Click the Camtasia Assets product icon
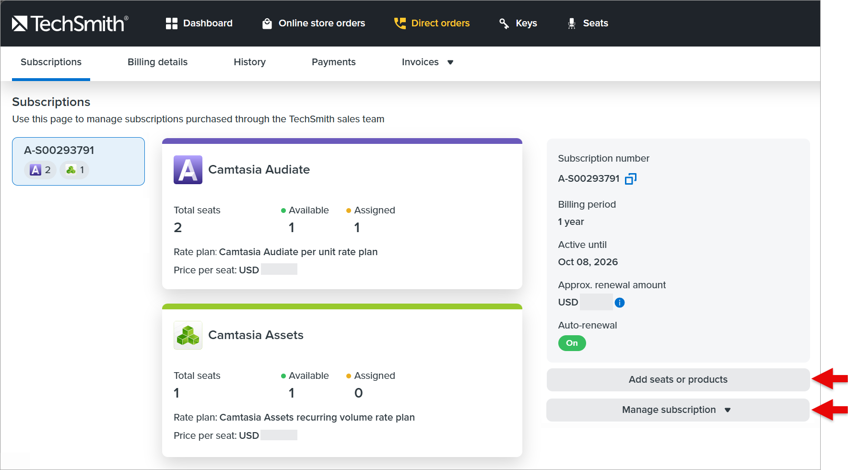 (x=188, y=335)
